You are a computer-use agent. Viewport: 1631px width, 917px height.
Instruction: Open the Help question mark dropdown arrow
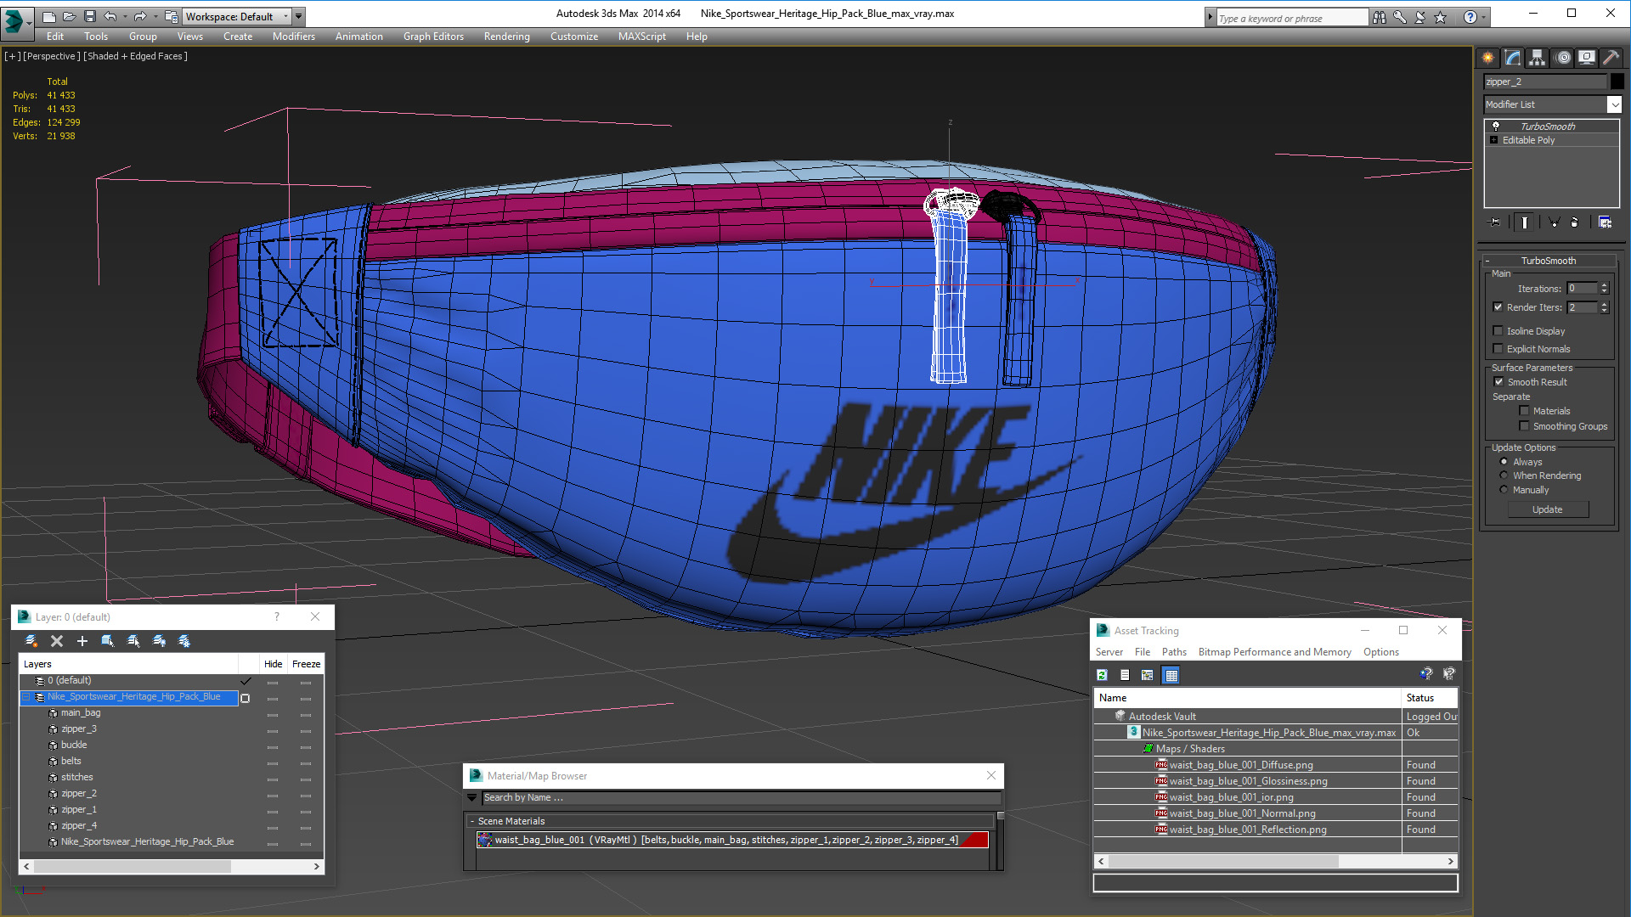[x=1484, y=17]
